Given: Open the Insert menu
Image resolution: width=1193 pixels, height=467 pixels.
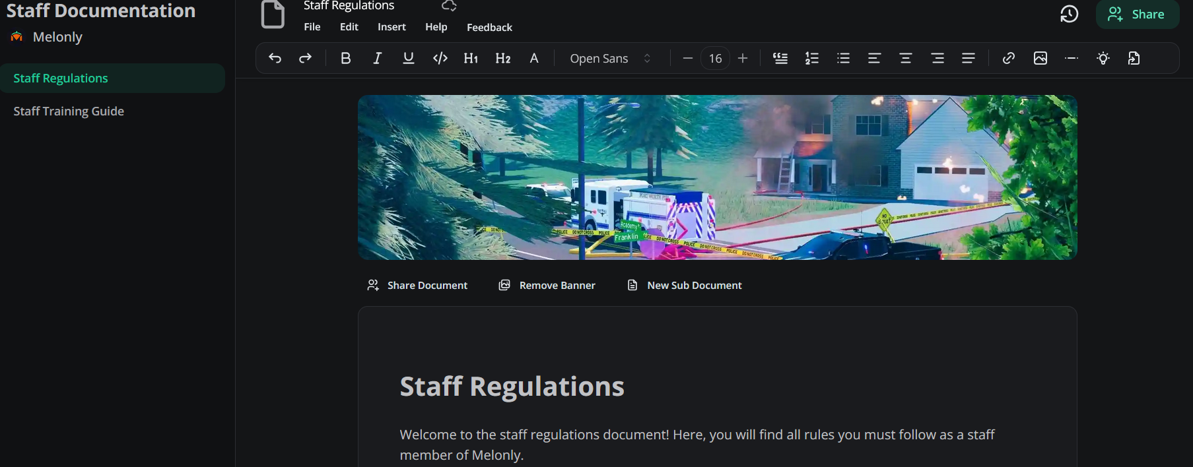Looking at the screenshot, I should click(x=392, y=27).
